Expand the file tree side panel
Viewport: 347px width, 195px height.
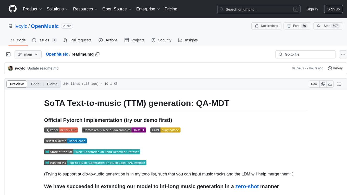8,54
